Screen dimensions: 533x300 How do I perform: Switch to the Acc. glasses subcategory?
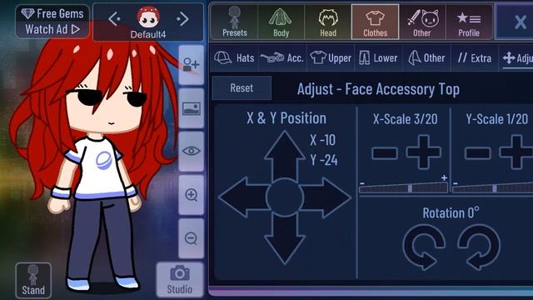point(282,57)
